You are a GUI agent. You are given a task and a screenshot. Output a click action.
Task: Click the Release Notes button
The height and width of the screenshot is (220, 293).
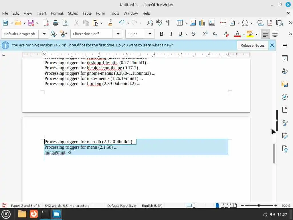pyautogui.click(x=252, y=45)
